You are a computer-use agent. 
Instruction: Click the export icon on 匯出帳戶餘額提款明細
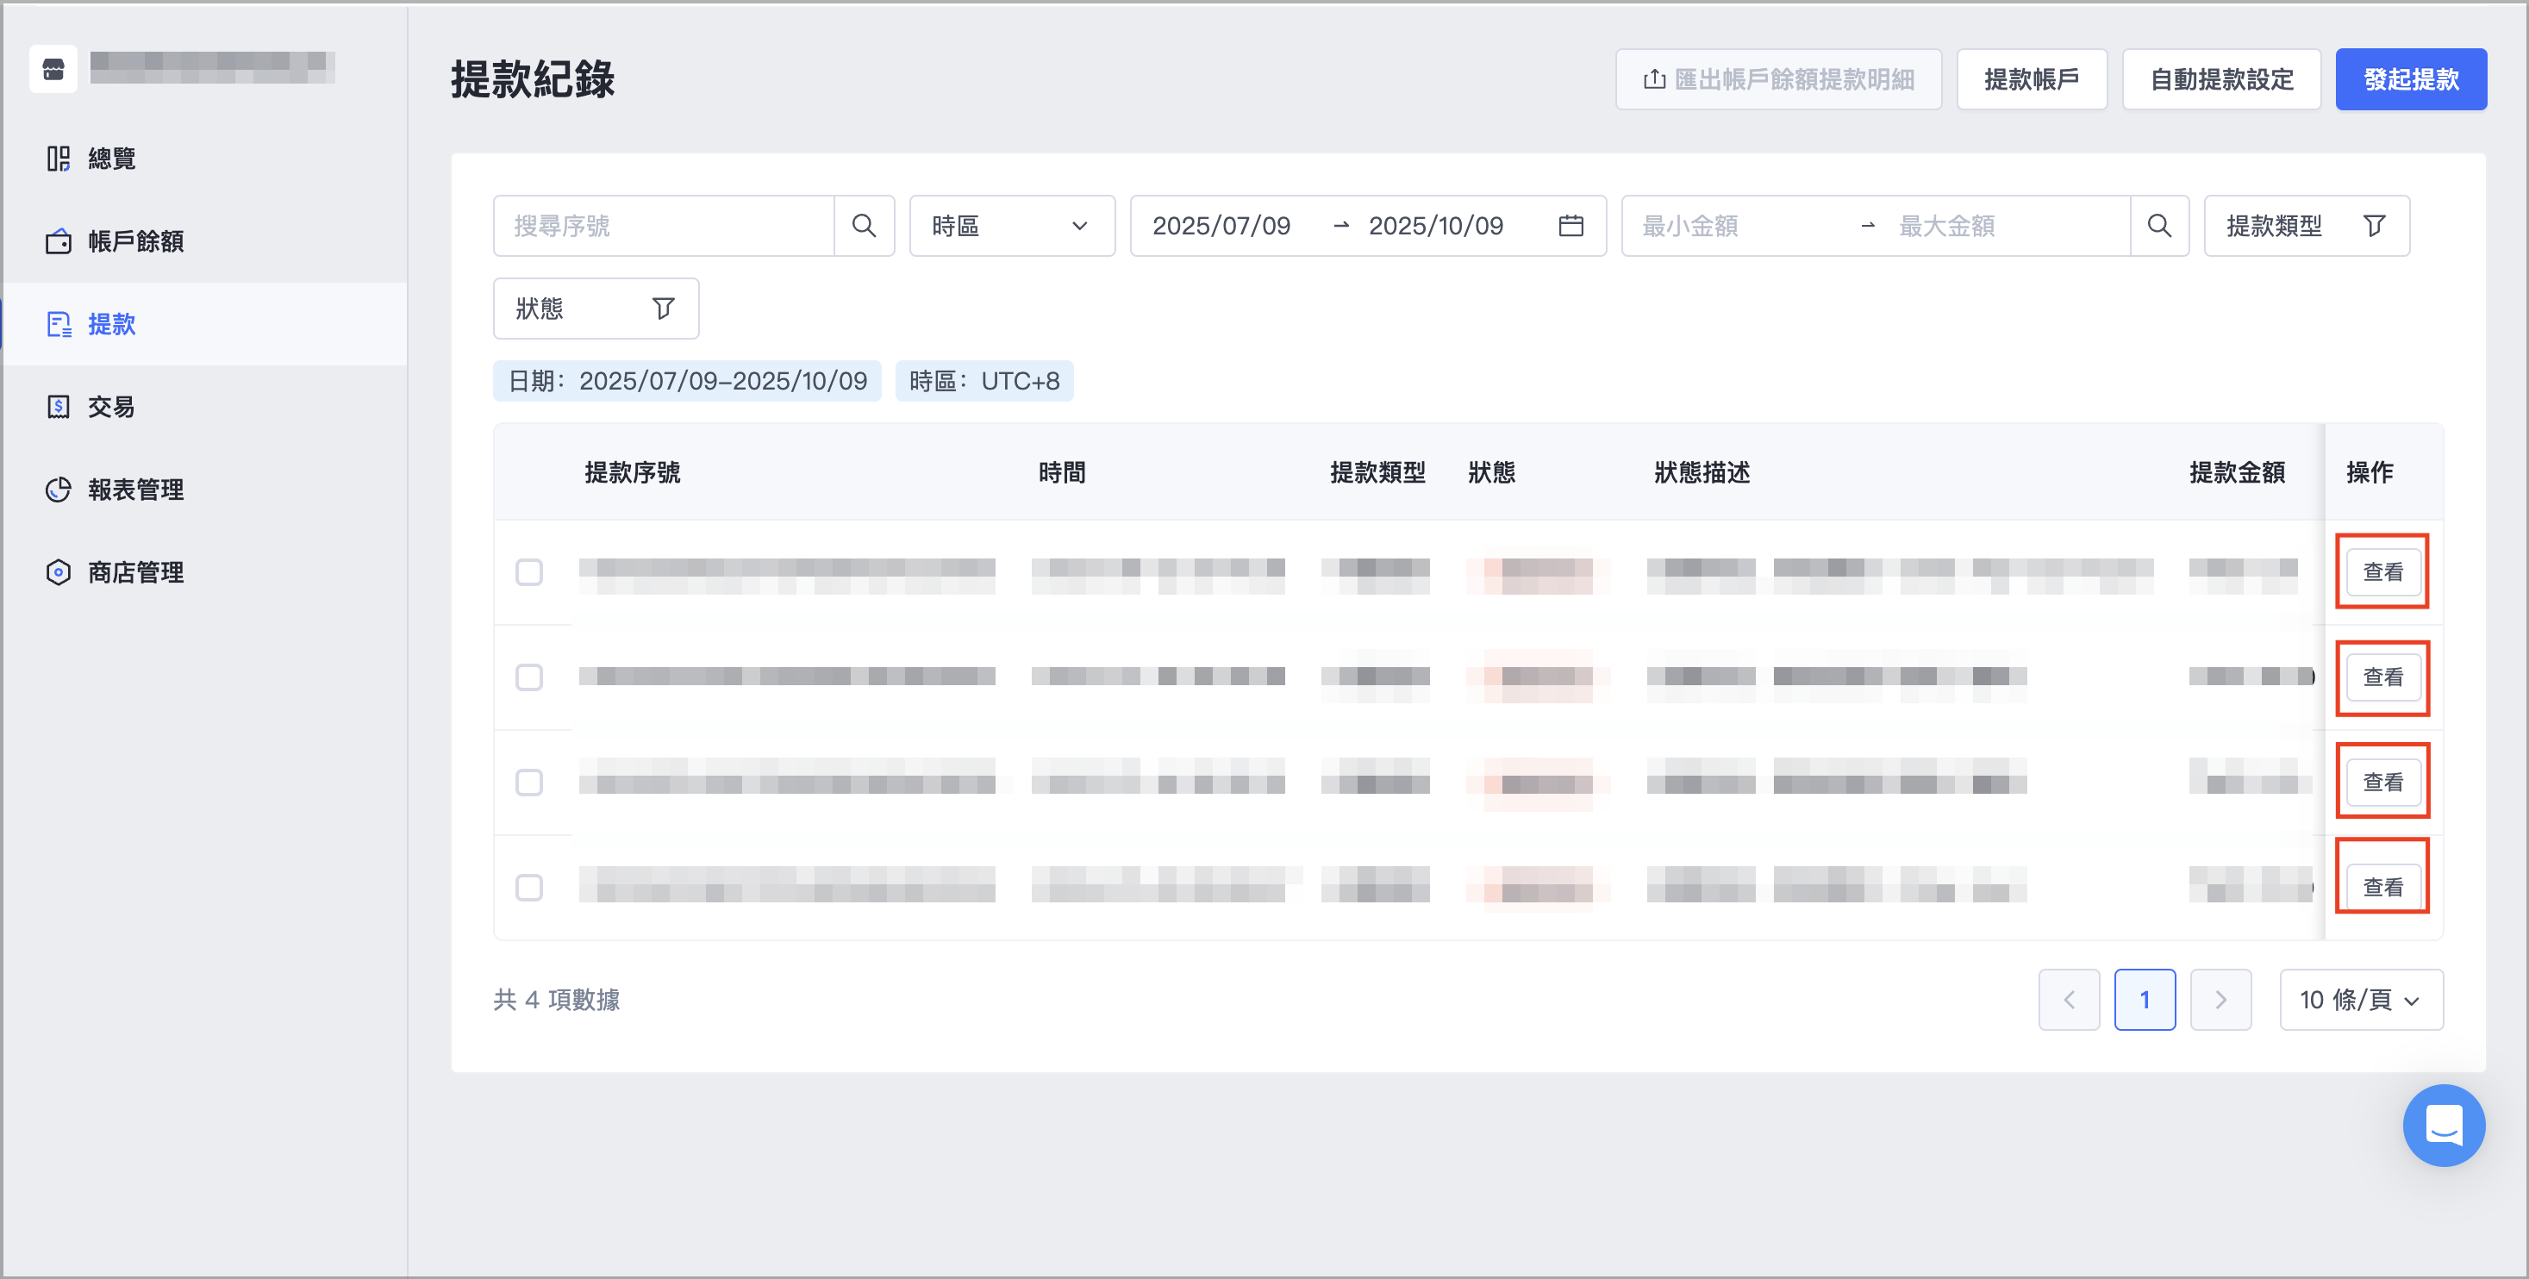[x=1654, y=79]
